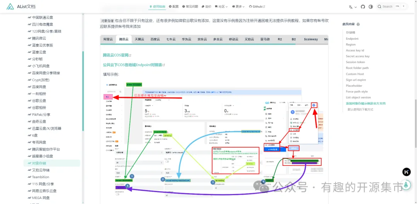Open 四川电信魔盘 in the sidebar
Image resolution: width=417 pixels, height=204 pixels.
(x=42, y=24)
